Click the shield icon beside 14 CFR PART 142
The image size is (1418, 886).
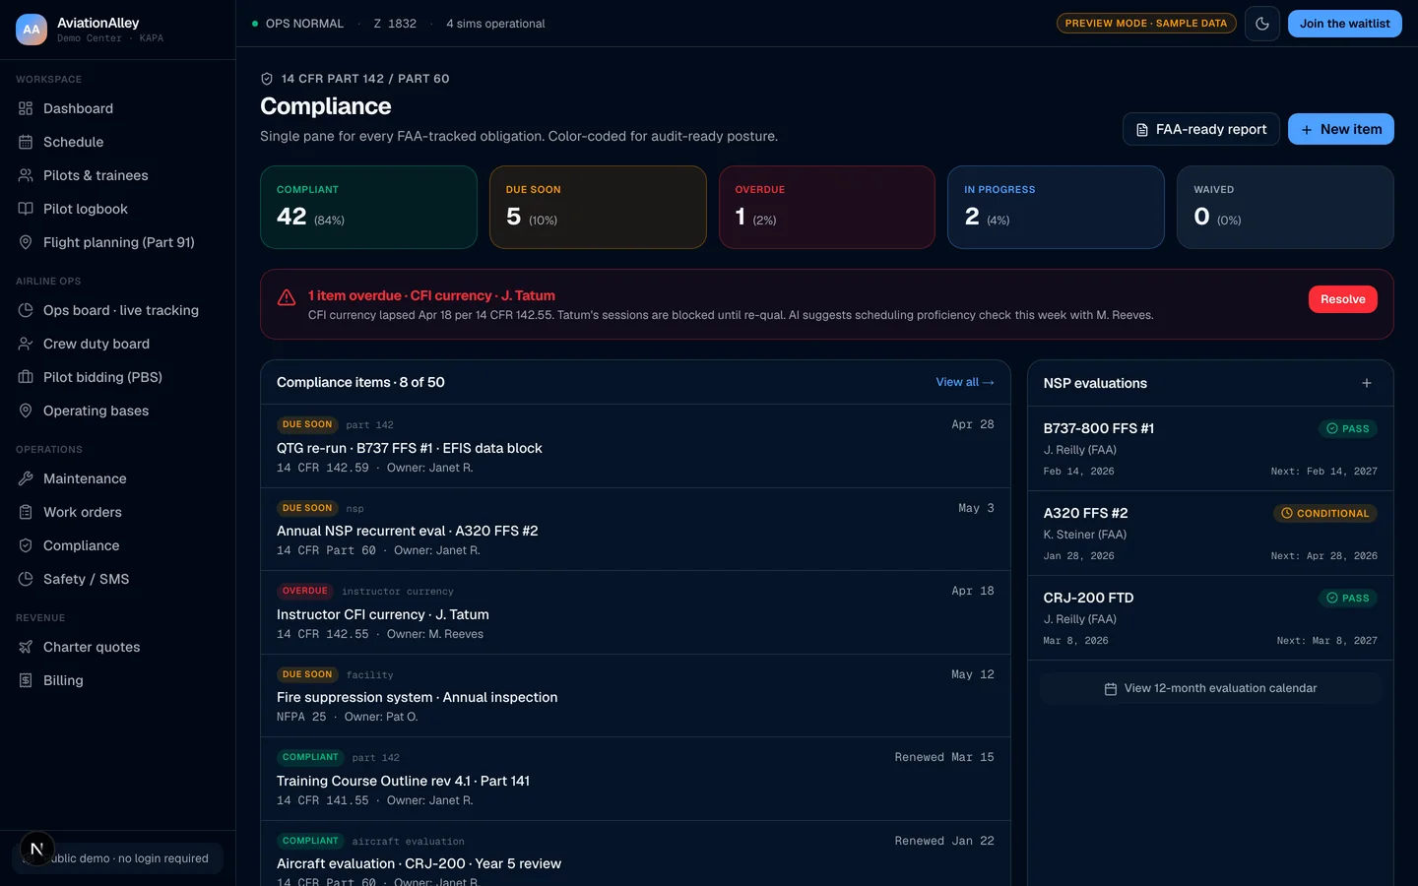267,79
